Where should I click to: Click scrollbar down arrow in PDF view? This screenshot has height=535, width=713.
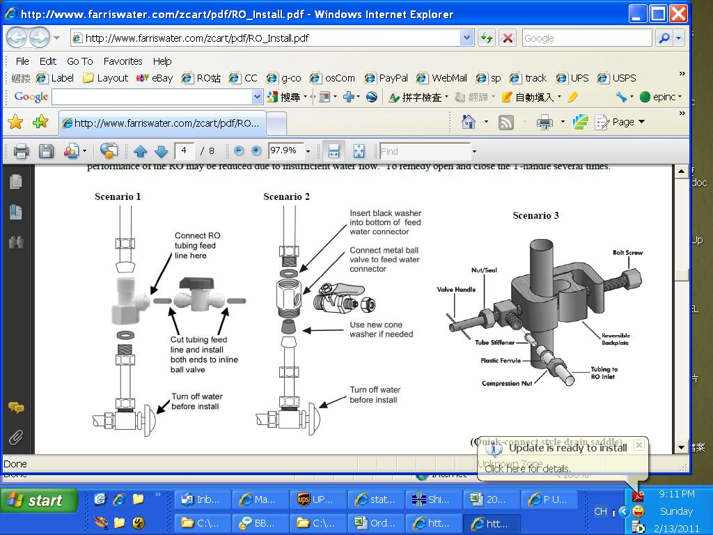click(x=681, y=447)
